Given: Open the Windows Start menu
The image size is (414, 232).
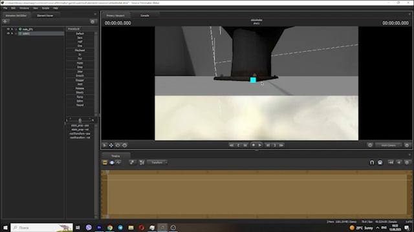Looking at the screenshot, I should [x=5, y=227].
